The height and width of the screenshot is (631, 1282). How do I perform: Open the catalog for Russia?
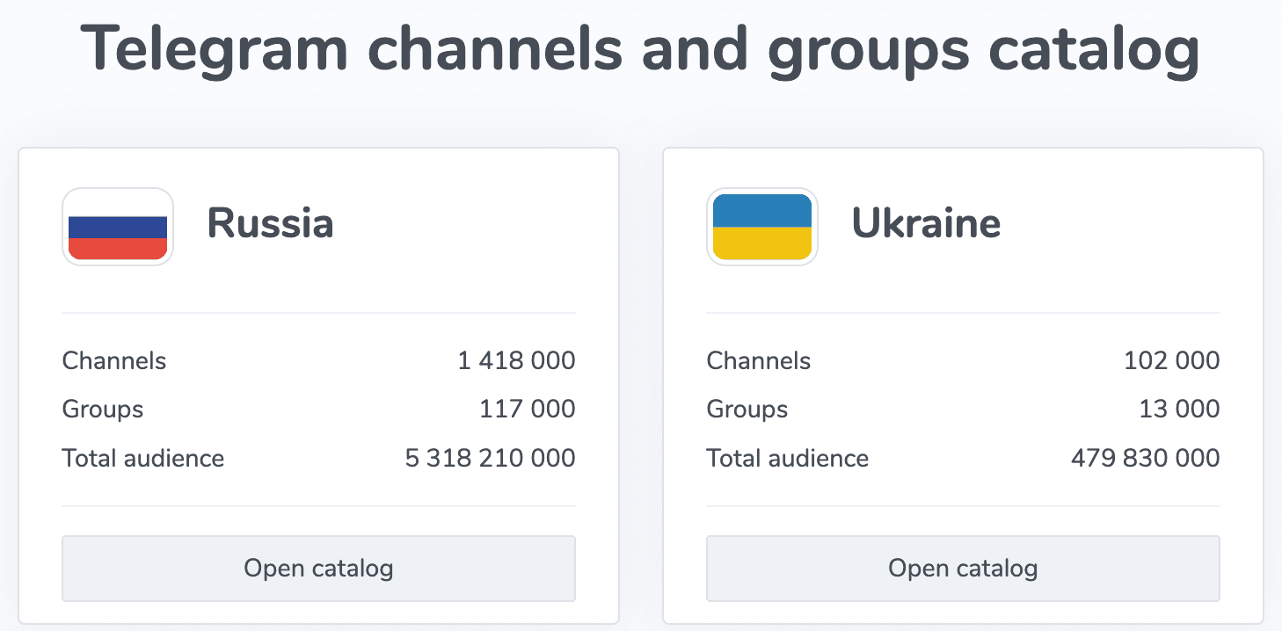tap(318, 568)
